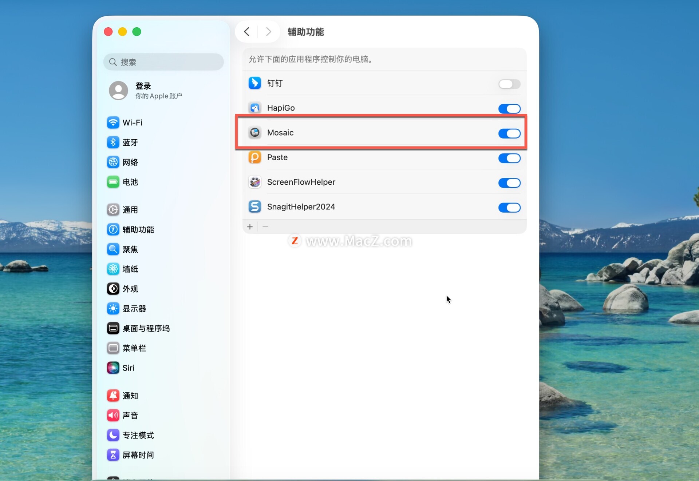The width and height of the screenshot is (699, 481).
Task: Click the Mosaic app icon
Action: [x=254, y=133]
